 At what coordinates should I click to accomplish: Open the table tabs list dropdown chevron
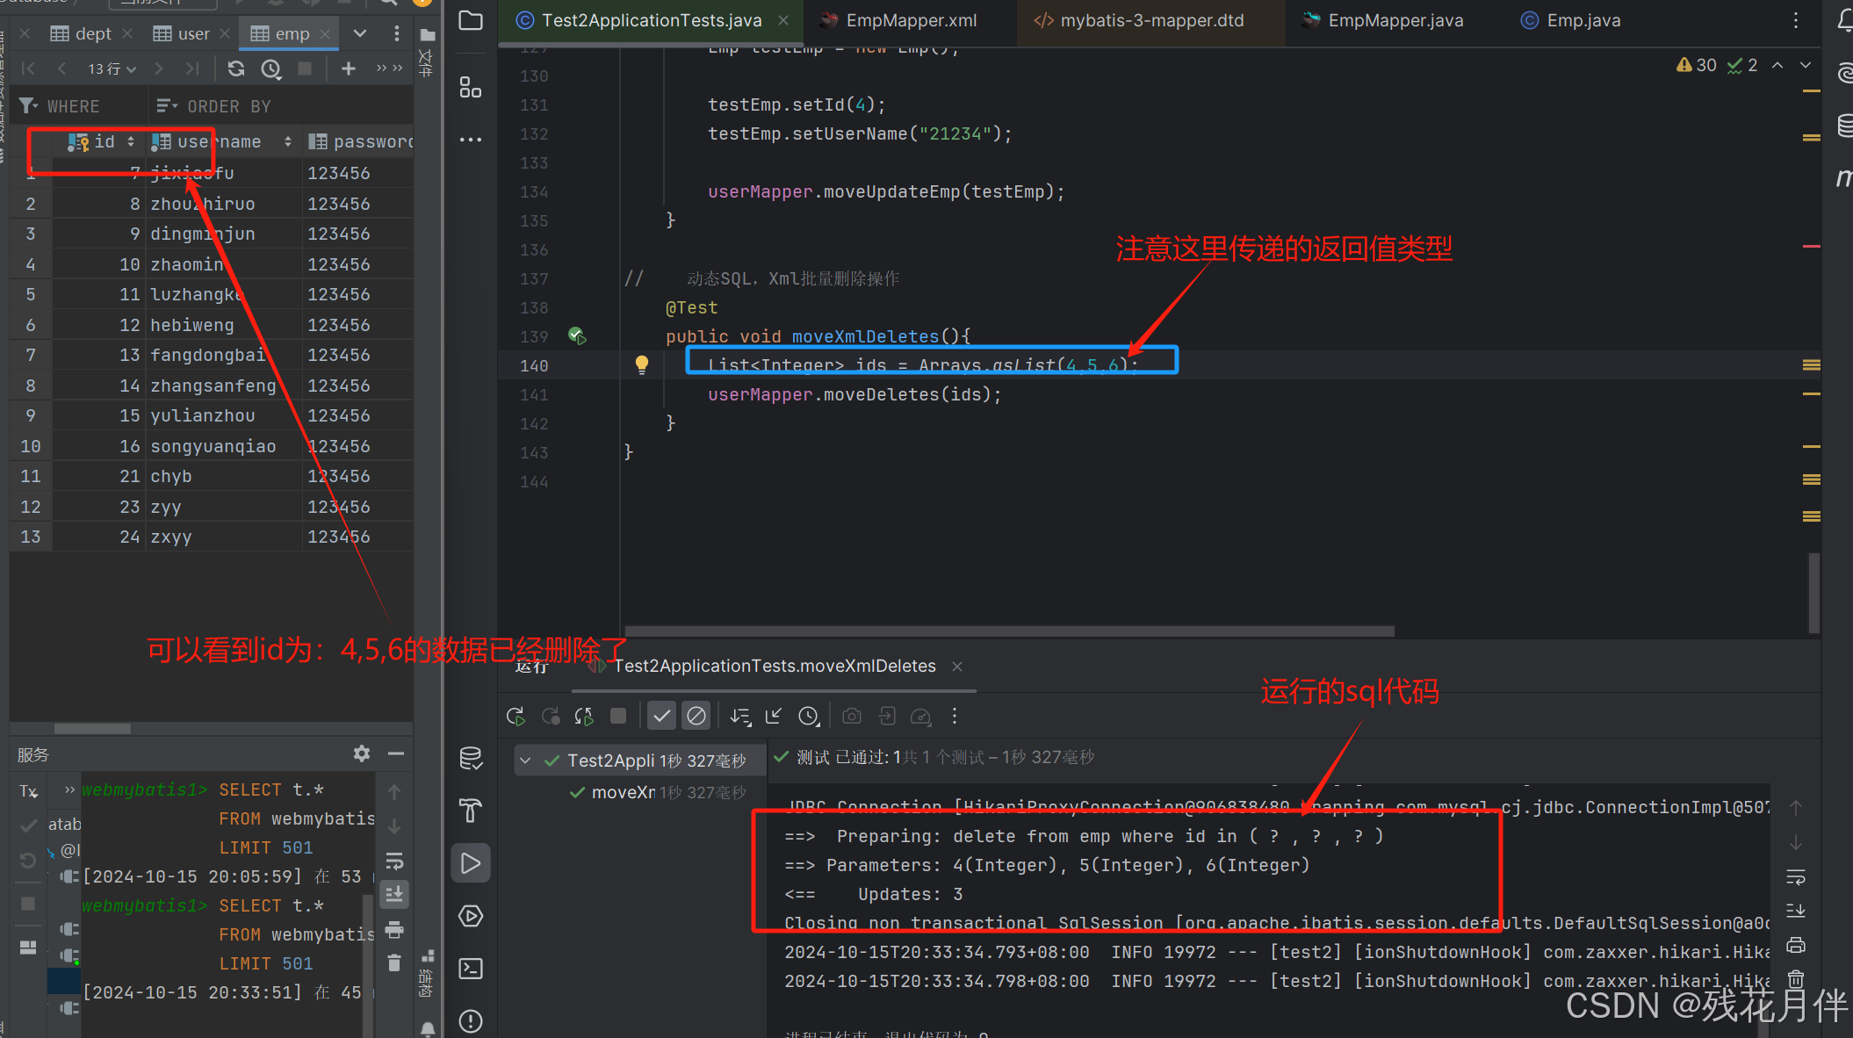(x=360, y=33)
